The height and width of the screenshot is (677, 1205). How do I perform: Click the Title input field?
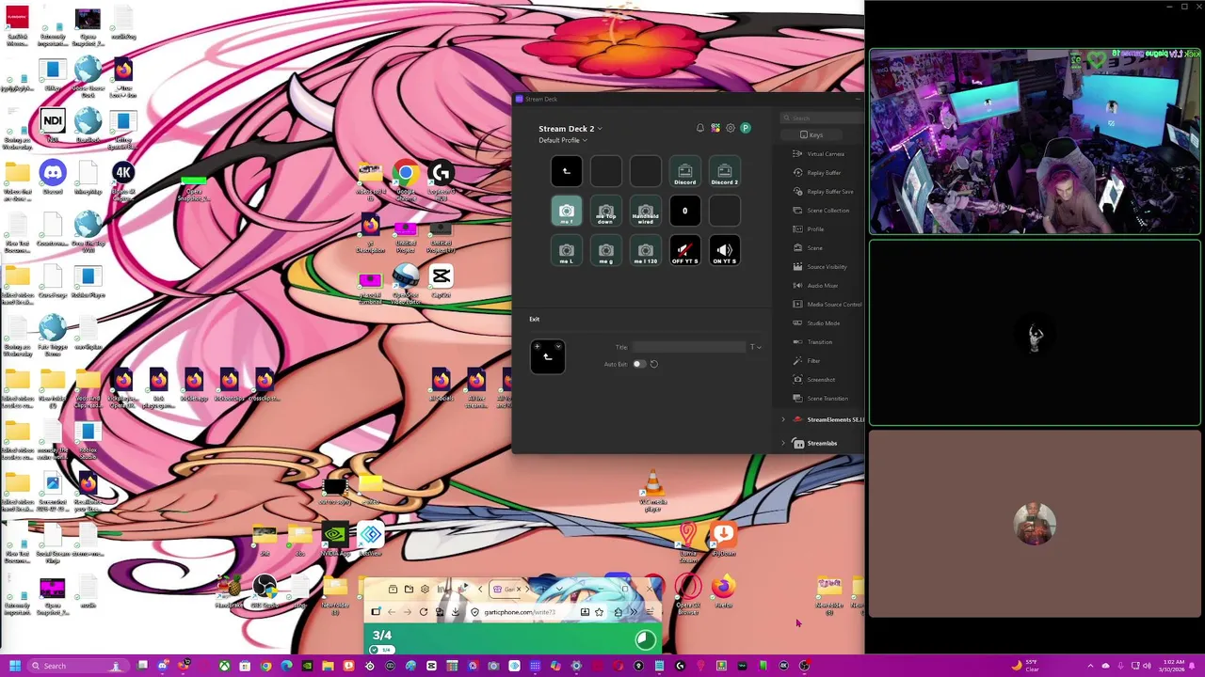click(689, 347)
